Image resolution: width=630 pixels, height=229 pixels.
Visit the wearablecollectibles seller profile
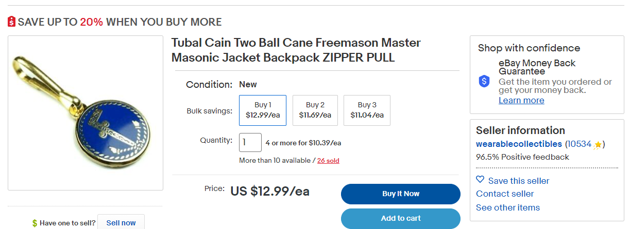(x=519, y=144)
